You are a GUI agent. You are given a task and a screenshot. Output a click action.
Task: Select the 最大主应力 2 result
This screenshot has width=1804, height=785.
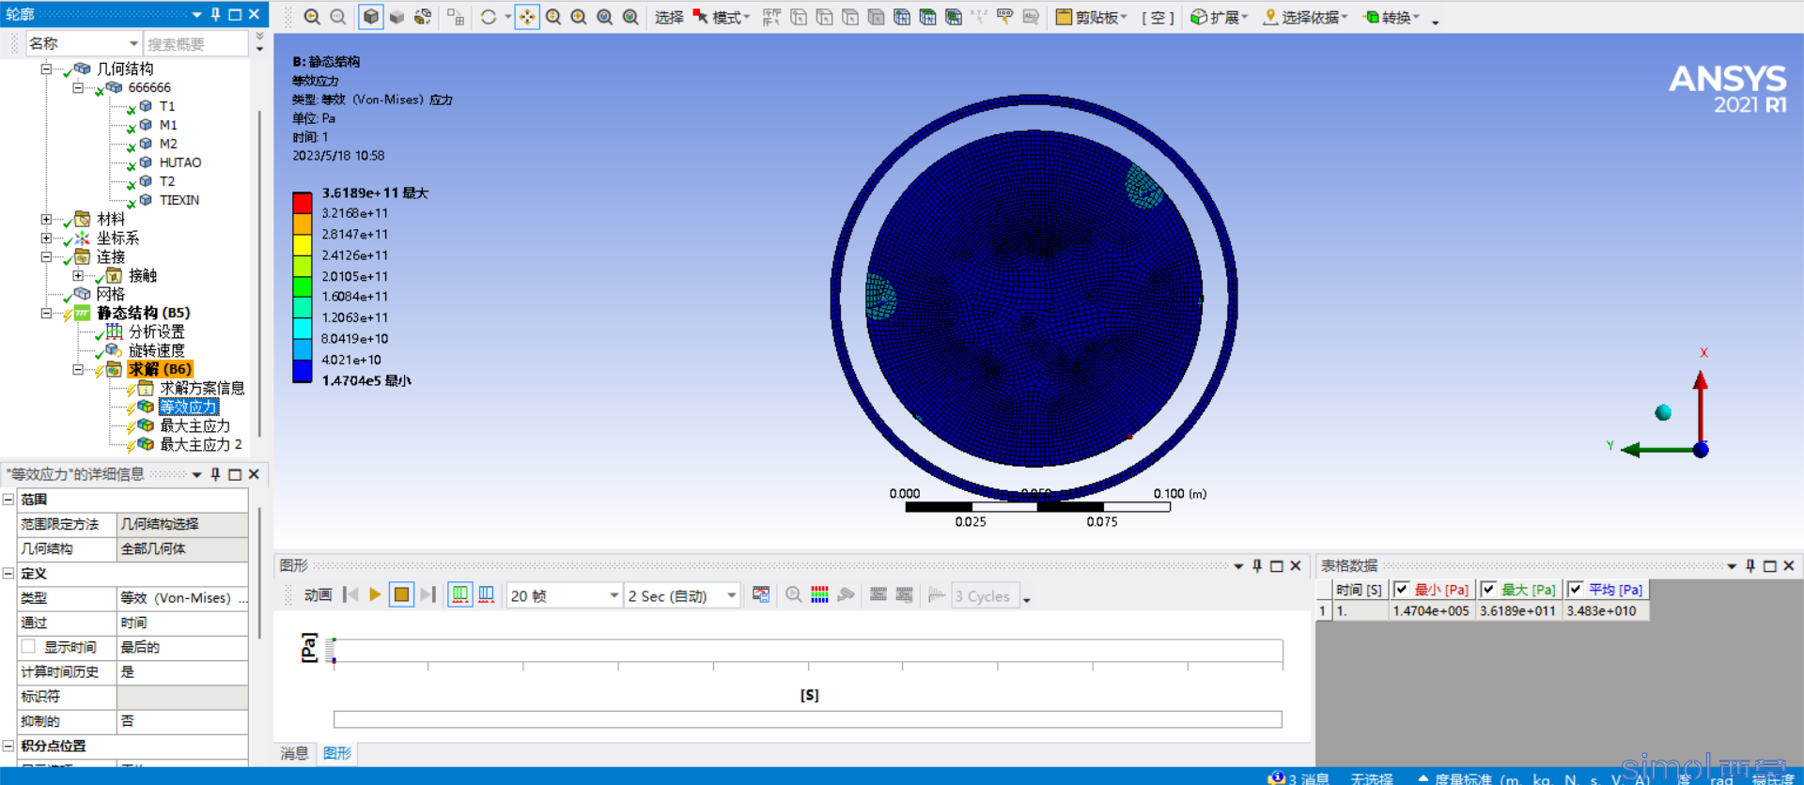(x=201, y=444)
